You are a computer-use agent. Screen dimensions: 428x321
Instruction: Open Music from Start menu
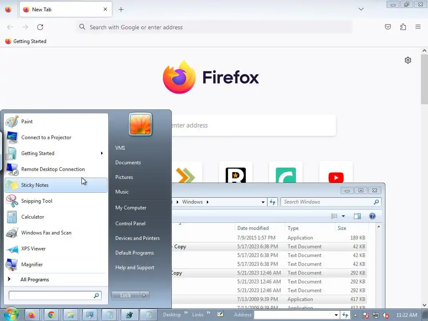122,191
